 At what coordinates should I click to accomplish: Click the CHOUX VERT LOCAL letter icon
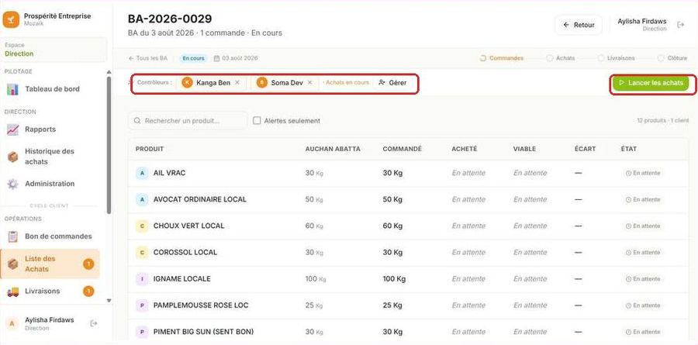click(x=142, y=226)
